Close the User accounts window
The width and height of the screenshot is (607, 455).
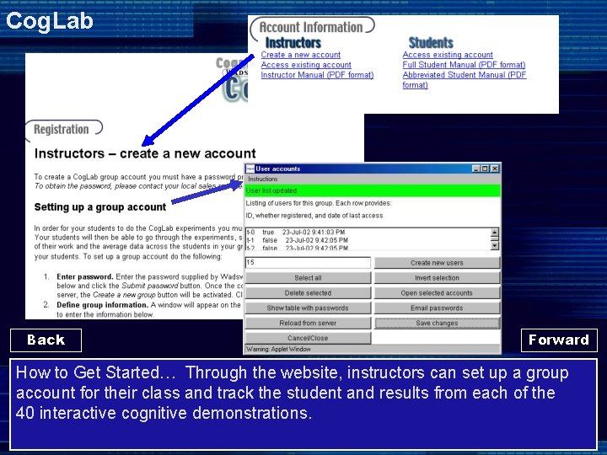tap(494, 169)
